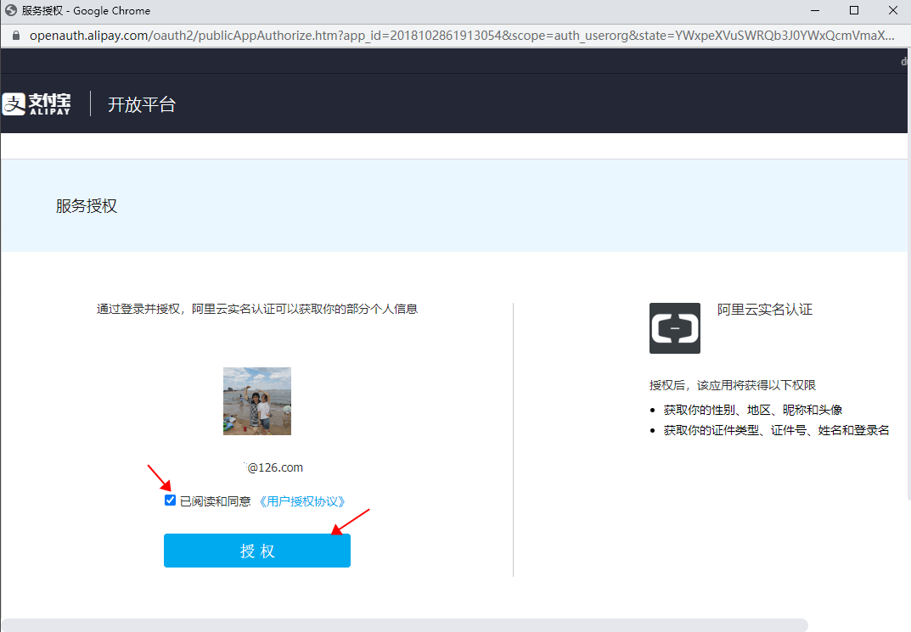Image resolution: width=911 pixels, height=632 pixels.
Task: Click the user profile photo thumbnail
Action: click(x=256, y=401)
